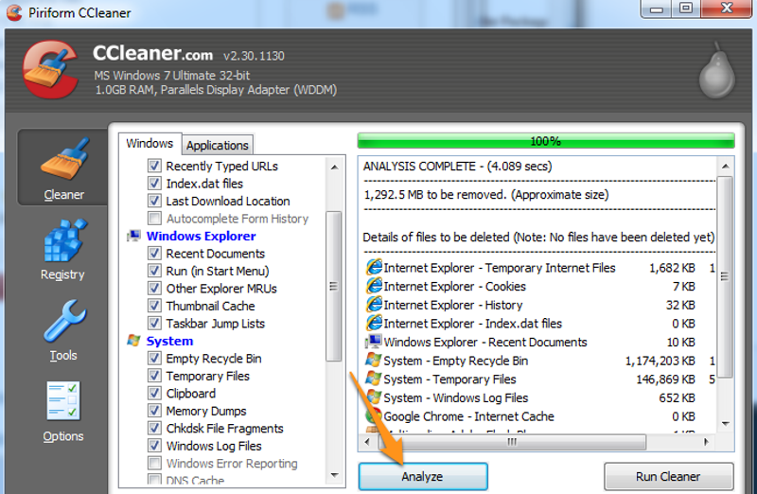Click Windows flag icon beside Empty Recycle Bin result

(x=374, y=361)
